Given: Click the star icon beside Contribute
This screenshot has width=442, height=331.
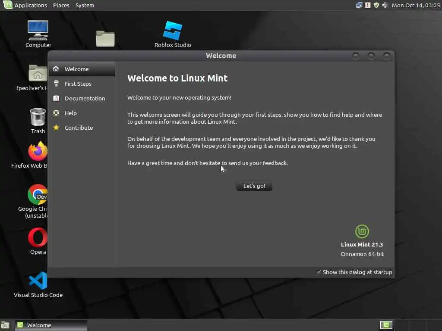Looking at the screenshot, I should tap(56, 127).
